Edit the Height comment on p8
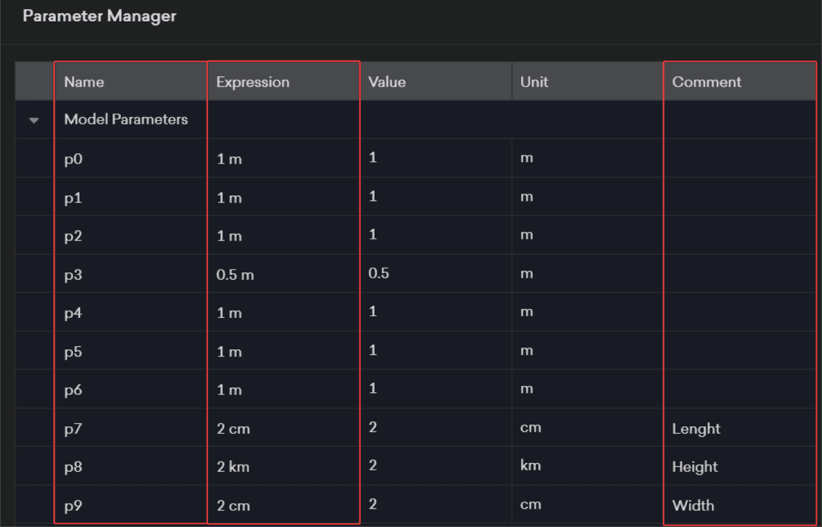 click(695, 467)
